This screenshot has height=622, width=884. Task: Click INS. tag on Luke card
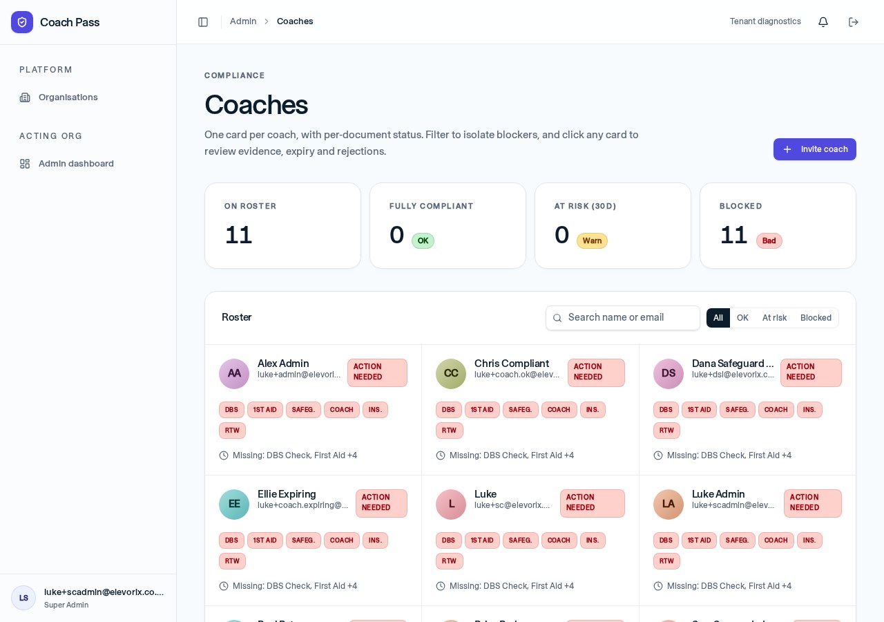593,540
